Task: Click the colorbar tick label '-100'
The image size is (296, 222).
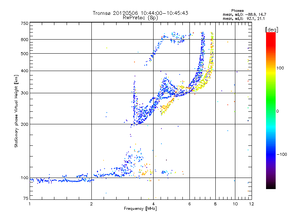Action: point(282,154)
